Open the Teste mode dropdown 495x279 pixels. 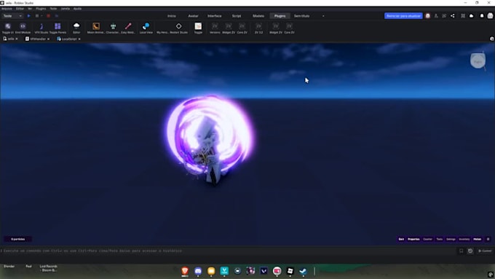pos(12,16)
